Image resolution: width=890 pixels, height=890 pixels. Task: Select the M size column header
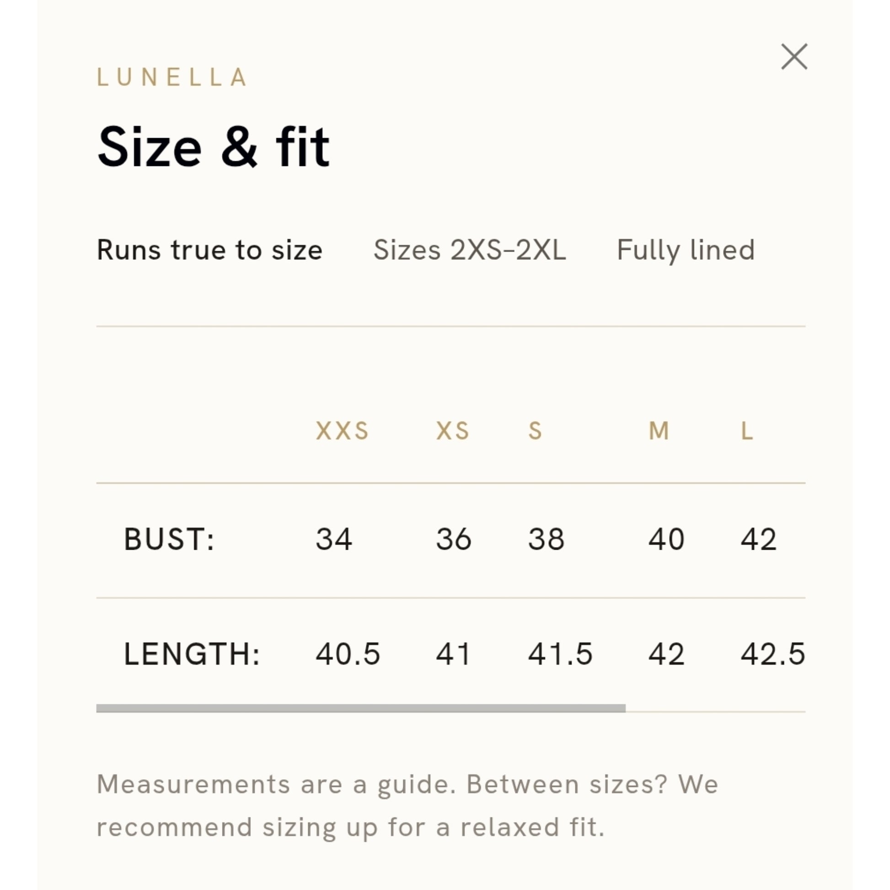(x=658, y=431)
